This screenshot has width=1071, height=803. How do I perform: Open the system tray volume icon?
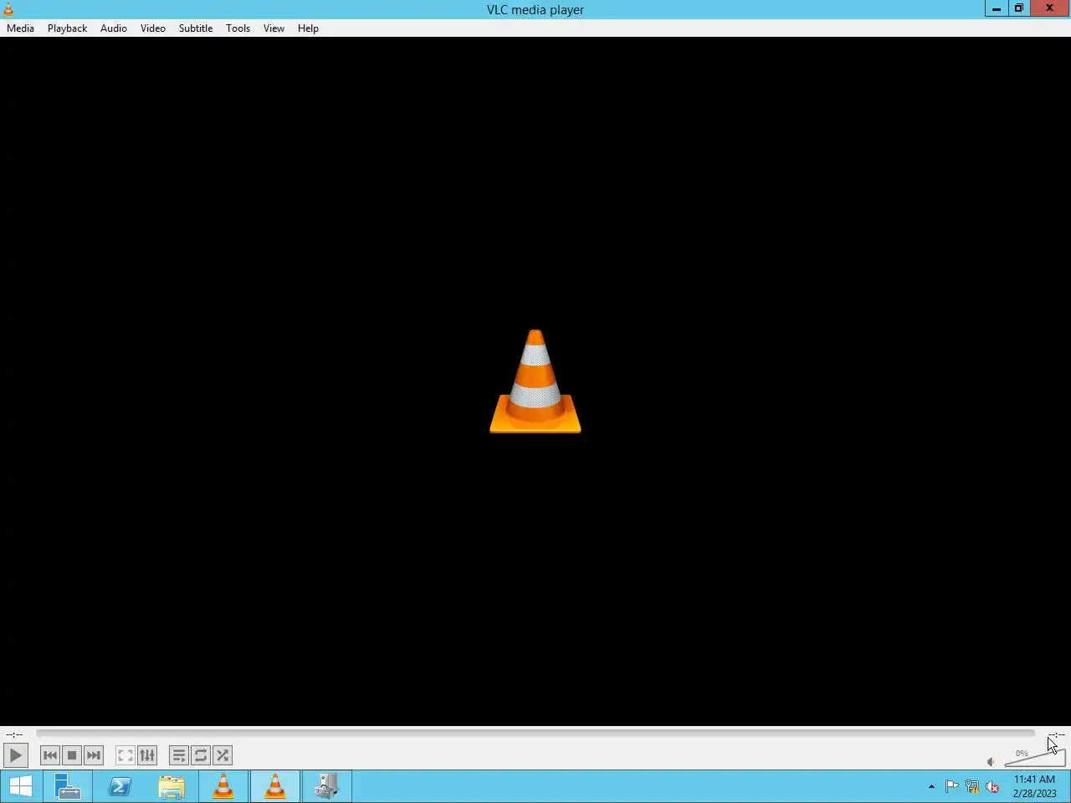992,786
